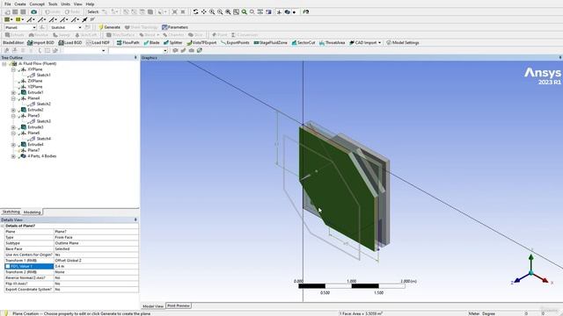The image size is (563, 316).
Task: Activate Pan view tool
Action: [203, 11]
